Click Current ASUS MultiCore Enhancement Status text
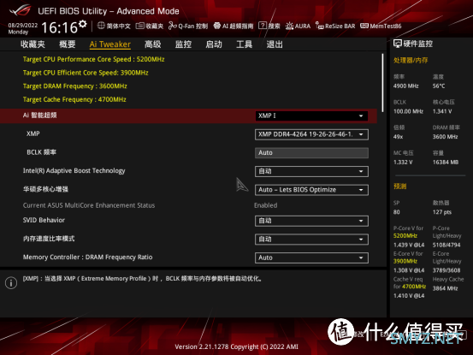Viewport: 473px width, 355px height. click(x=89, y=205)
